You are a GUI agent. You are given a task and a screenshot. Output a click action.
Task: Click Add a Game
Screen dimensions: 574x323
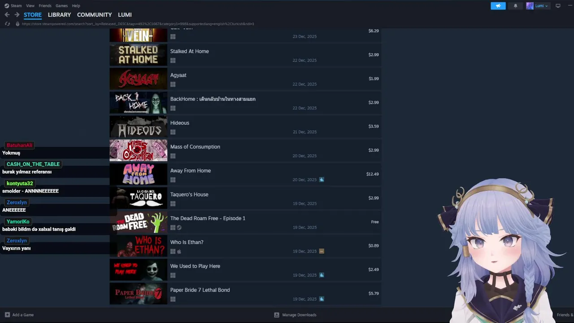pos(23,315)
